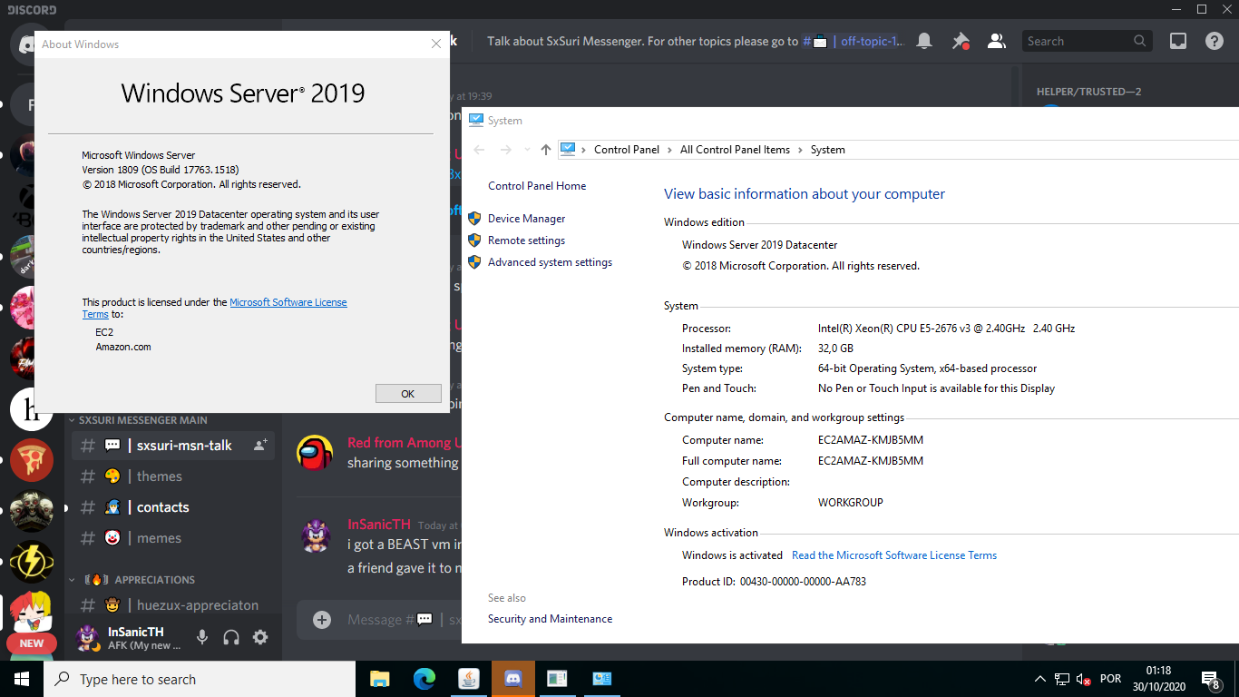Show hidden system tray icons
Image resolution: width=1239 pixels, height=697 pixels.
coord(1040,679)
